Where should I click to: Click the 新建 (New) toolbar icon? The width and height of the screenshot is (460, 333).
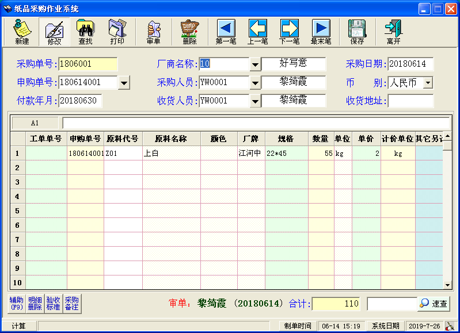pyautogui.click(x=22, y=32)
